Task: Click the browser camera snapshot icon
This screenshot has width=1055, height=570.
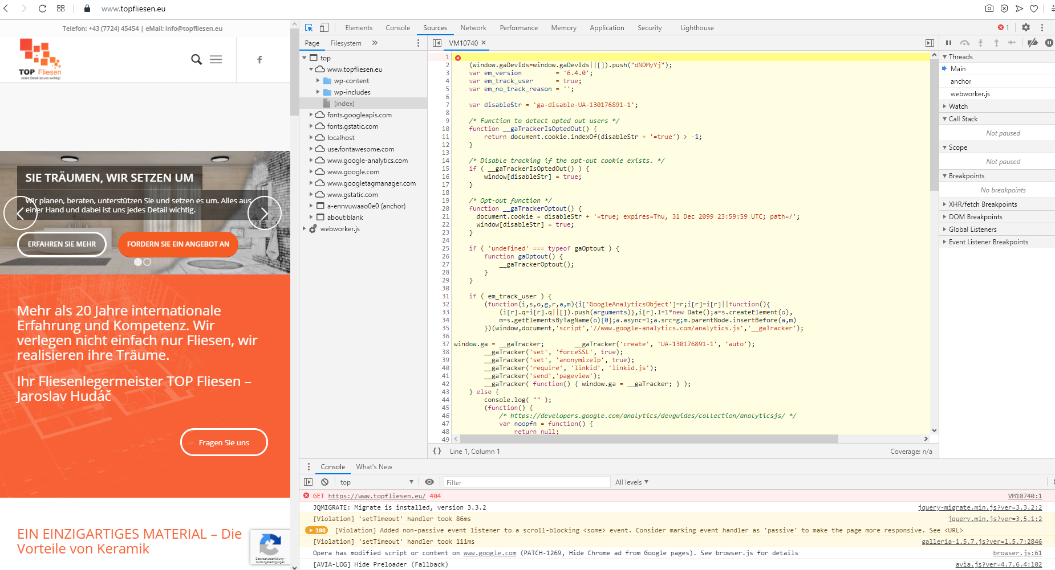Action: coord(989,9)
